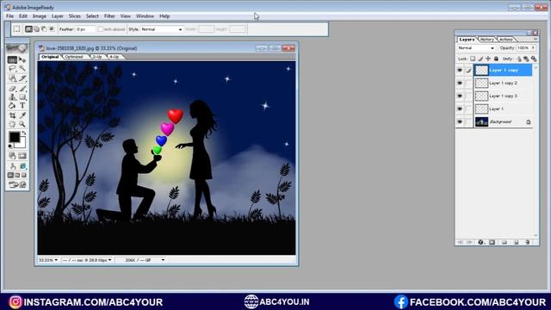Choose the Subtract from Selection icon in options bar
Screen dimensions: 551x310
tap(44, 29)
